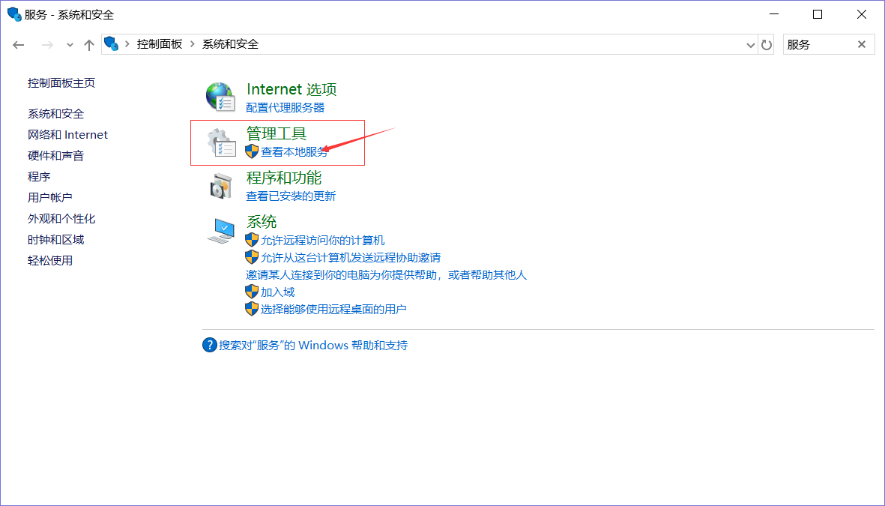Click the blue help question mark icon

(x=209, y=345)
